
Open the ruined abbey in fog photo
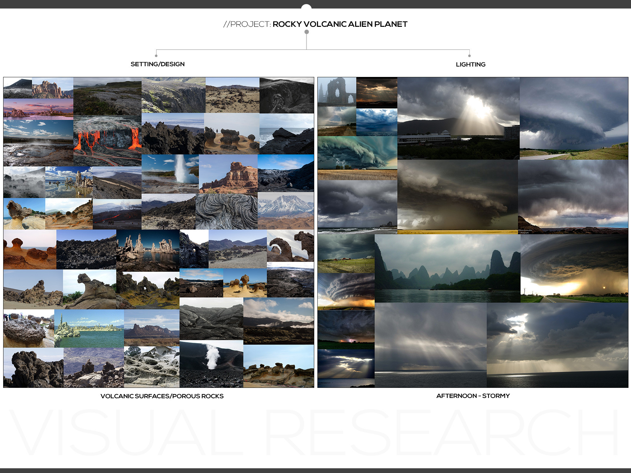[x=337, y=92]
